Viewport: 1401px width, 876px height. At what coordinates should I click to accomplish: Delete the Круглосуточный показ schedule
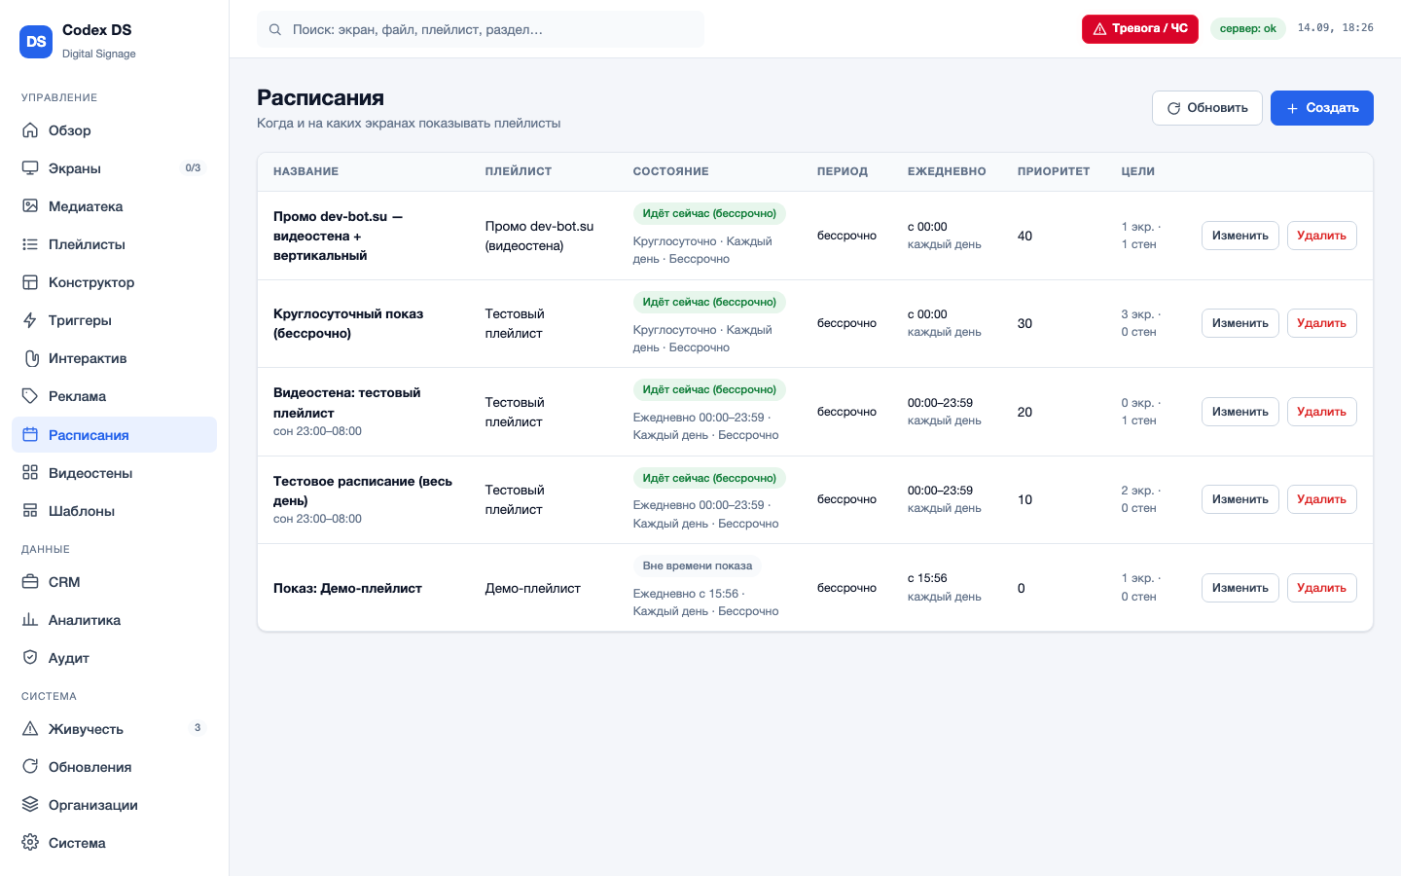click(x=1322, y=323)
